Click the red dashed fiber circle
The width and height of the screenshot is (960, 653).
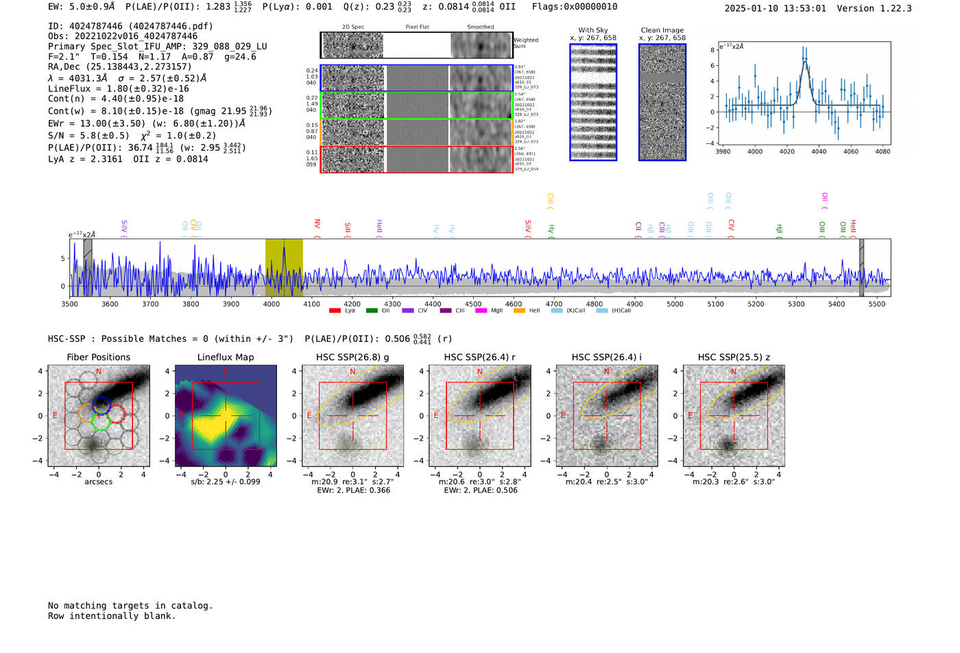pyautogui.click(x=115, y=414)
